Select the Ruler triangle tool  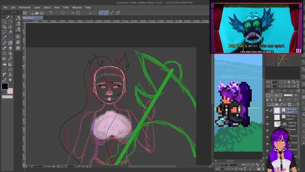pos(4,75)
